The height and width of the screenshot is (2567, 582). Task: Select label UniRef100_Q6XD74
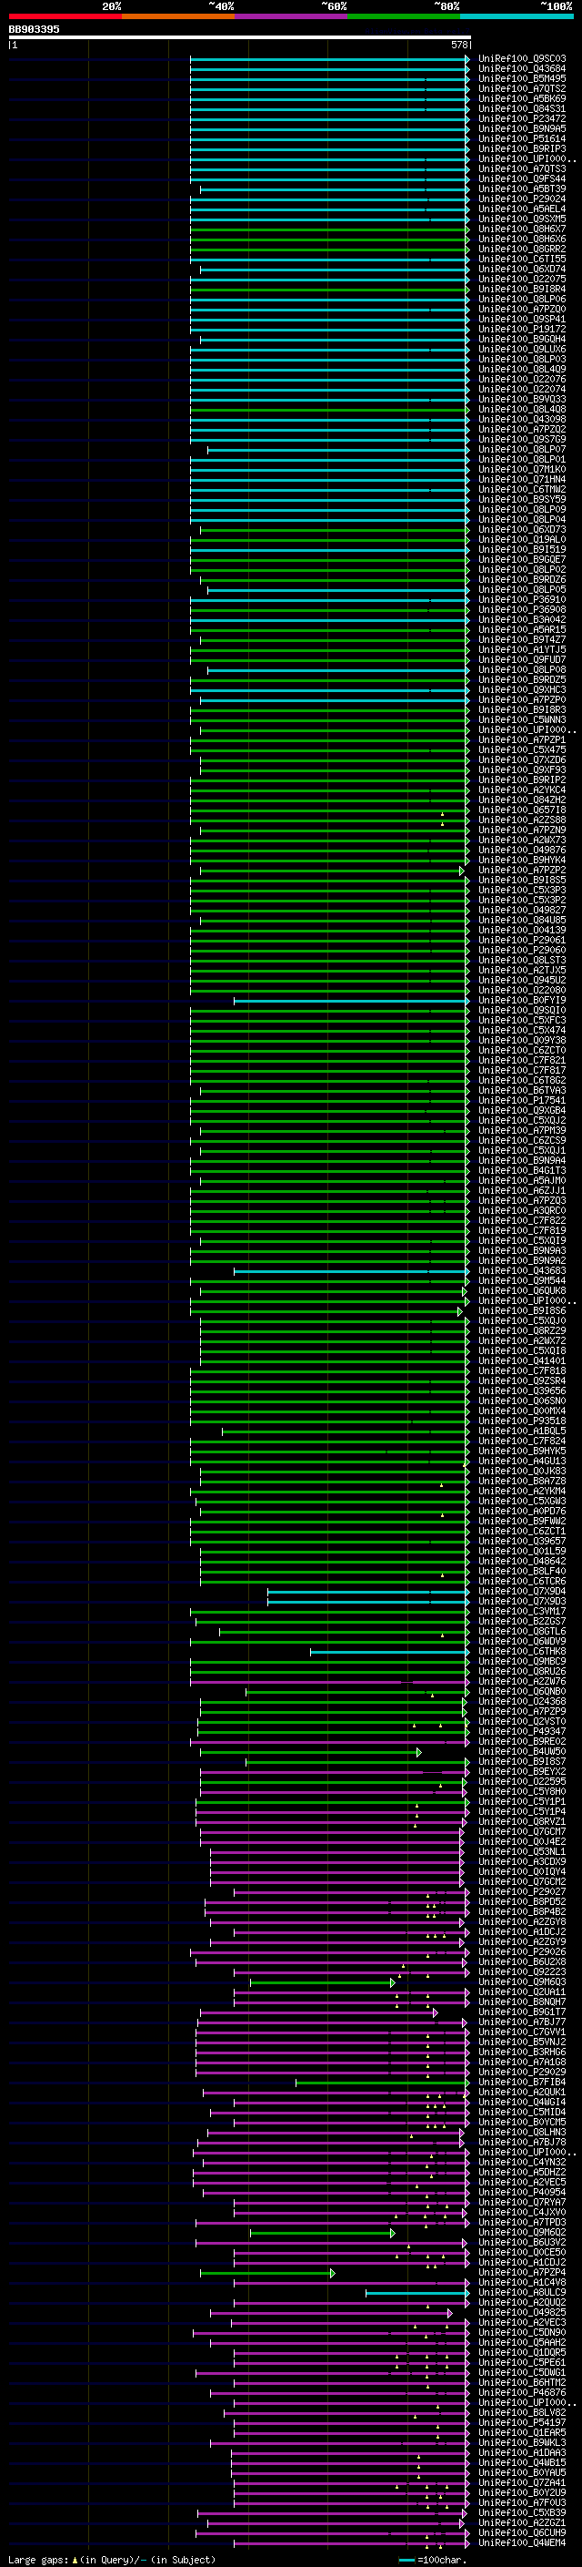[522, 269]
